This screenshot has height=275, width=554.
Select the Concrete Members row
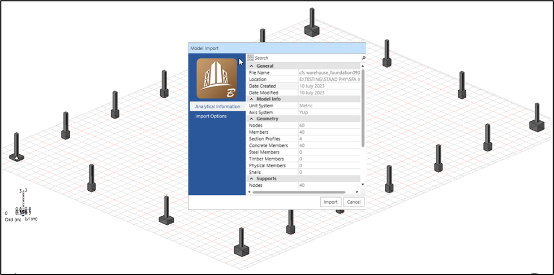(303, 146)
